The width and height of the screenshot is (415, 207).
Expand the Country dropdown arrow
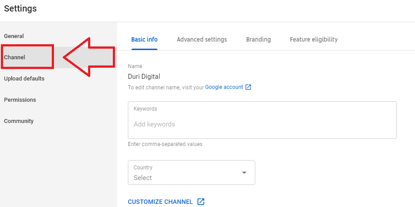[x=244, y=172]
